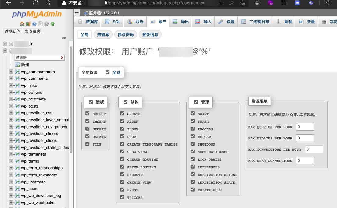Reload the browser page
The image size is (337, 208).
tap(35, 3)
